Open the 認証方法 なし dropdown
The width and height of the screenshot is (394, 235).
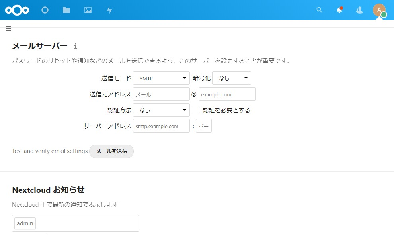coord(161,110)
